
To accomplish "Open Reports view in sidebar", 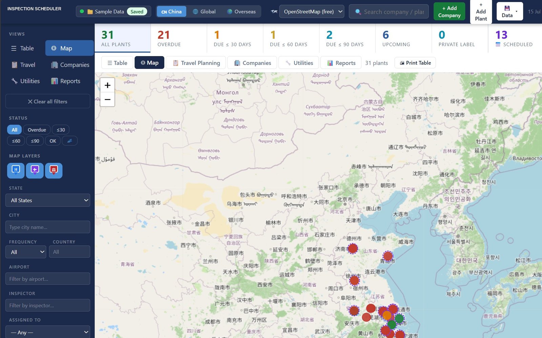I will (66, 81).
